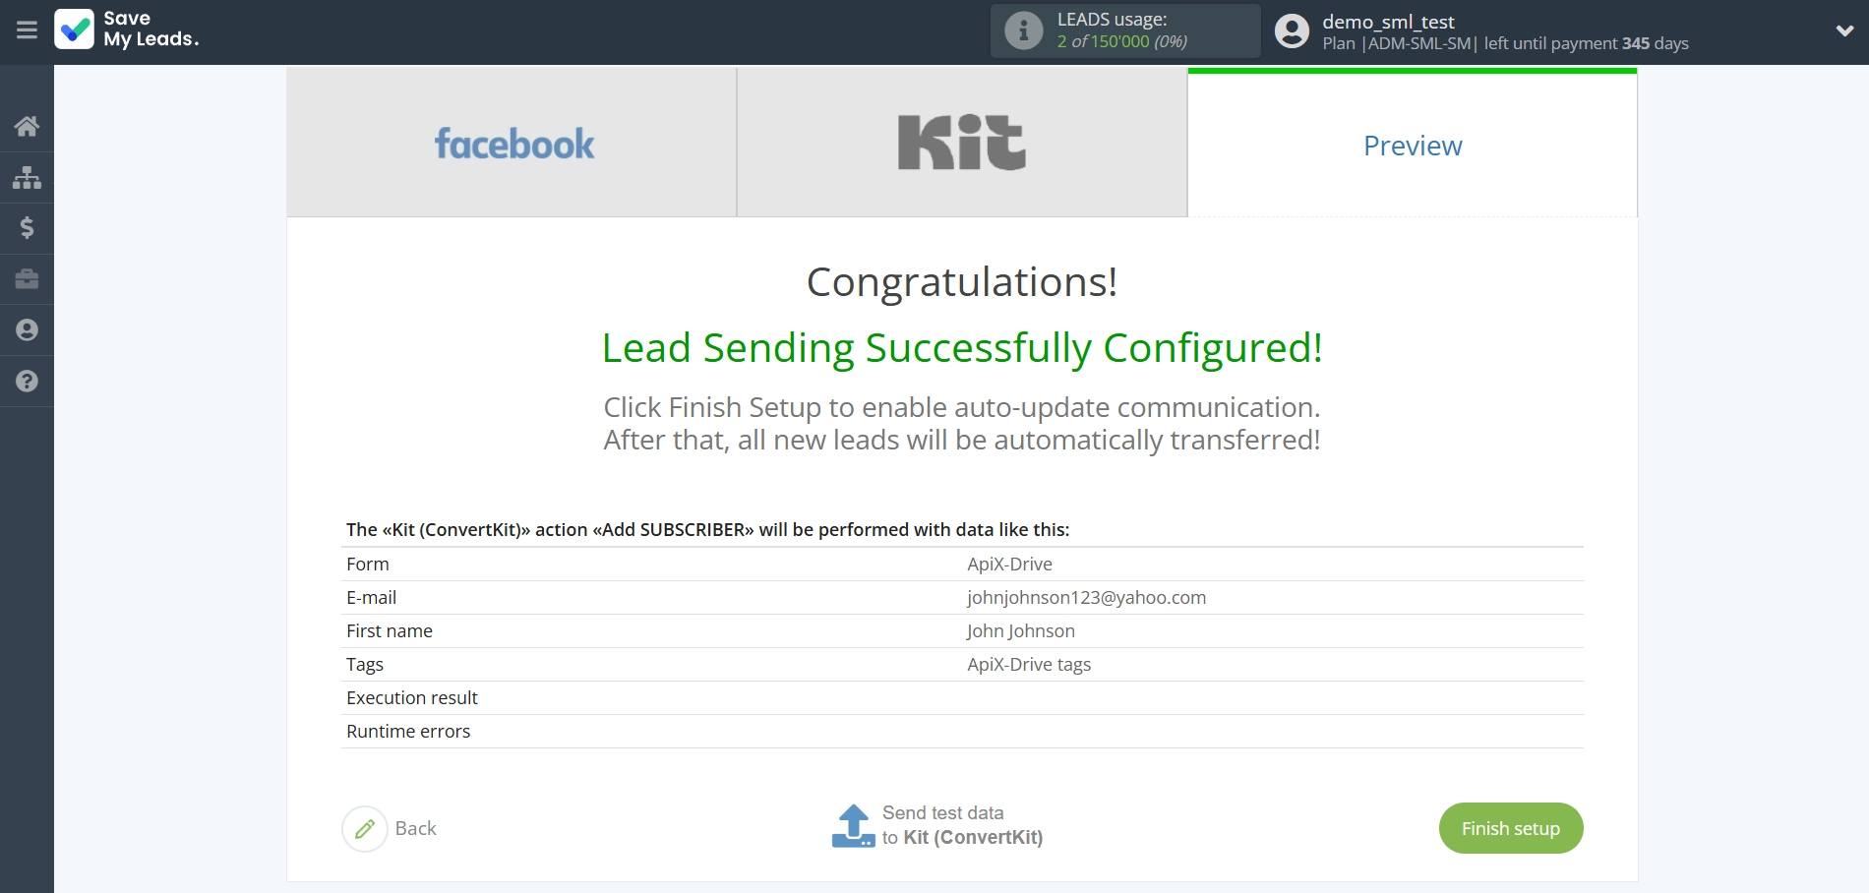
Task: Switch to the Facebook source tab
Action: 512,144
